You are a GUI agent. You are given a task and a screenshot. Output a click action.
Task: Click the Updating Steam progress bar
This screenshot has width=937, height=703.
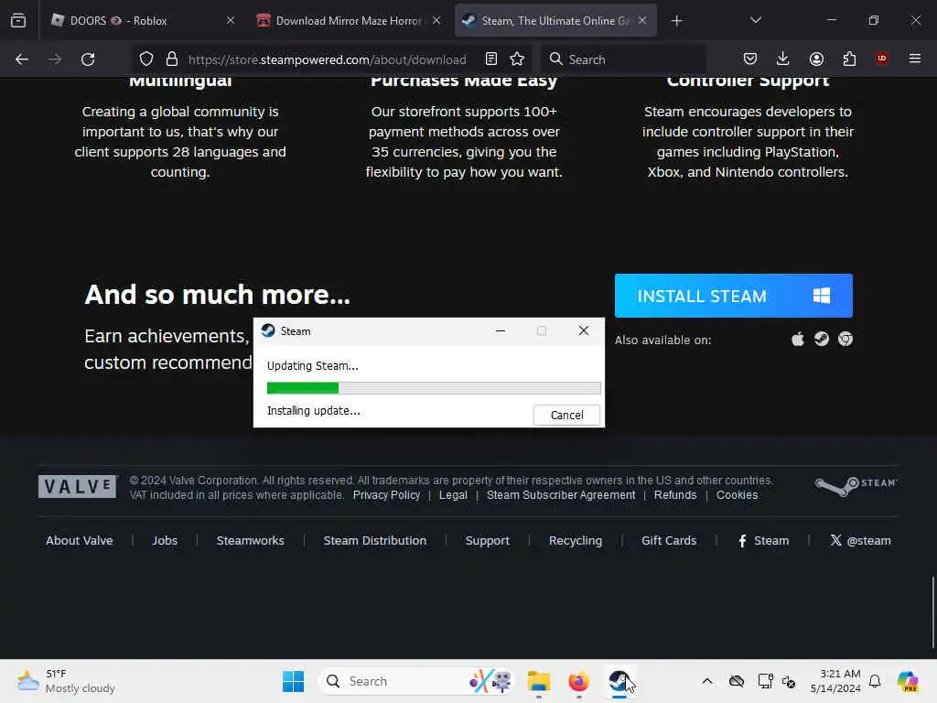coord(434,388)
